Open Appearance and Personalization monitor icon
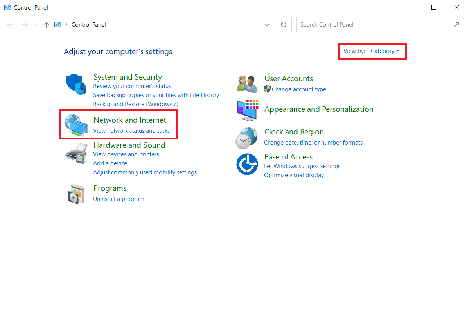This screenshot has height=326, width=469. (248, 110)
